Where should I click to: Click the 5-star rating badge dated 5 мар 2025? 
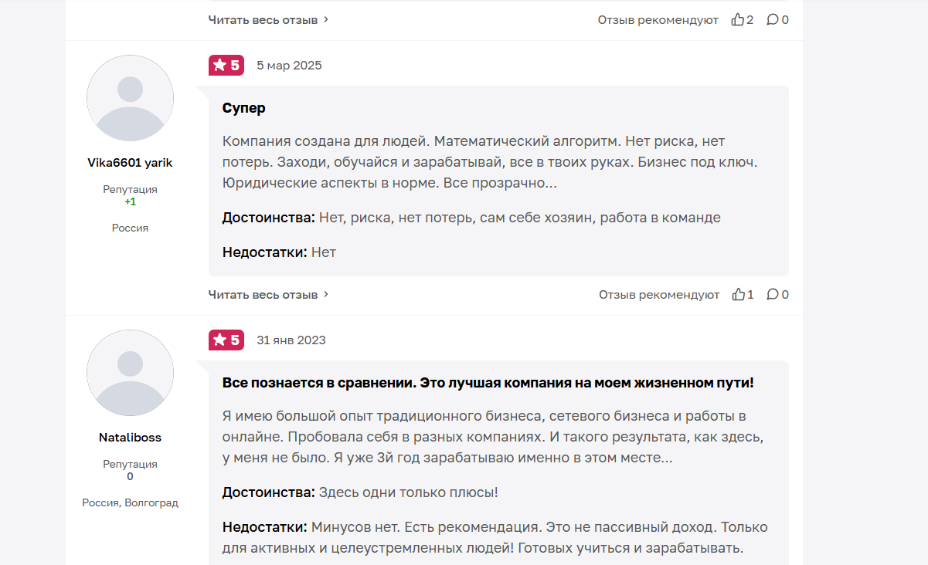point(226,65)
